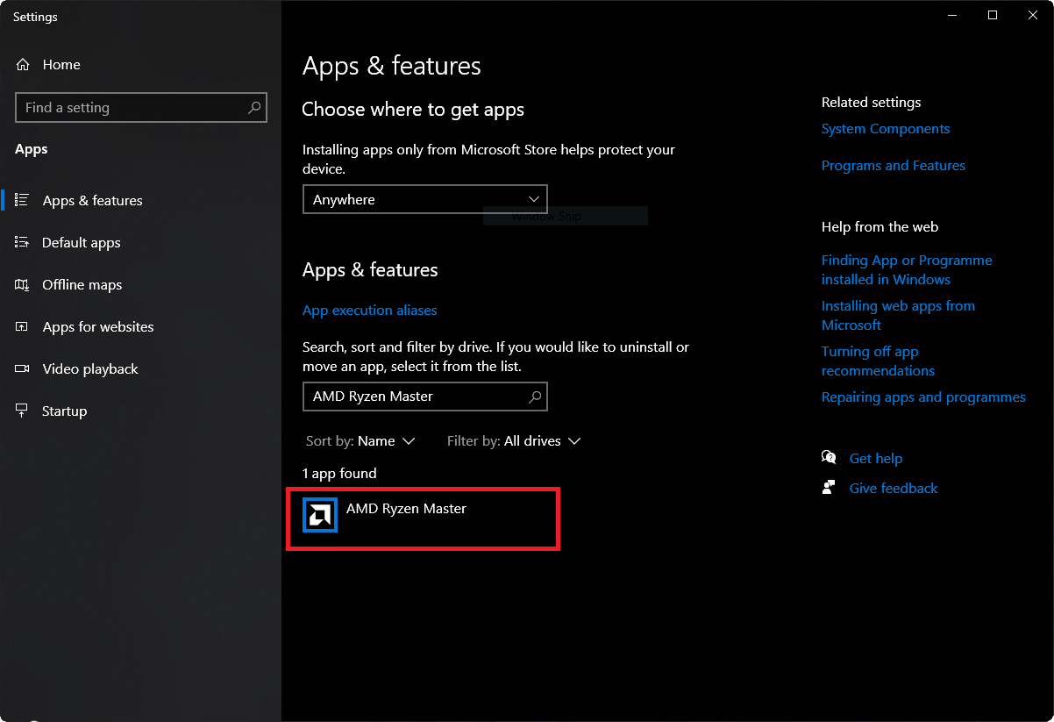Open Installing web apps from Microsoft link
Viewport: 1054px width, 722px height.
pos(898,316)
